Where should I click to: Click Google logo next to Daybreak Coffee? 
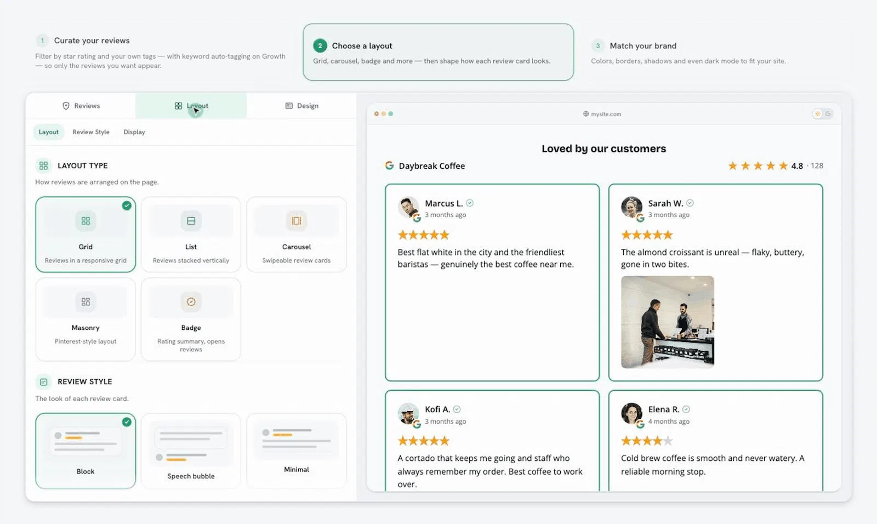389,166
